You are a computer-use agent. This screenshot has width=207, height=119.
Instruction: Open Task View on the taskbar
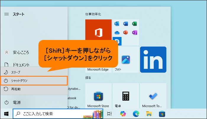[109, 114]
